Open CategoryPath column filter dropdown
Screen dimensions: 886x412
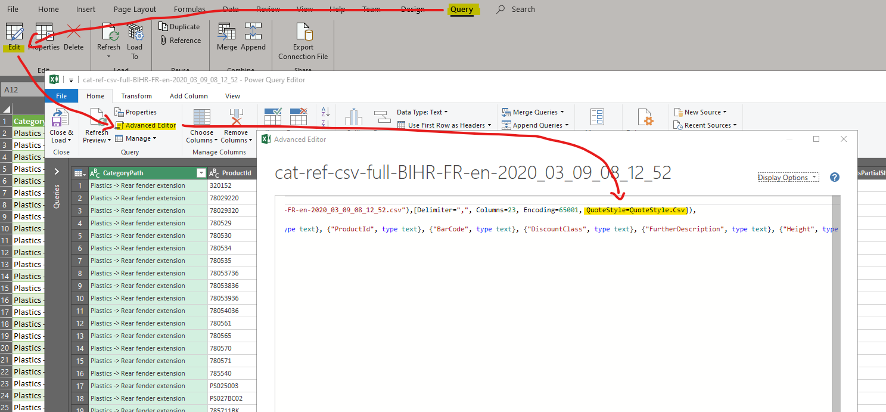pyautogui.click(x=201, y=173)
